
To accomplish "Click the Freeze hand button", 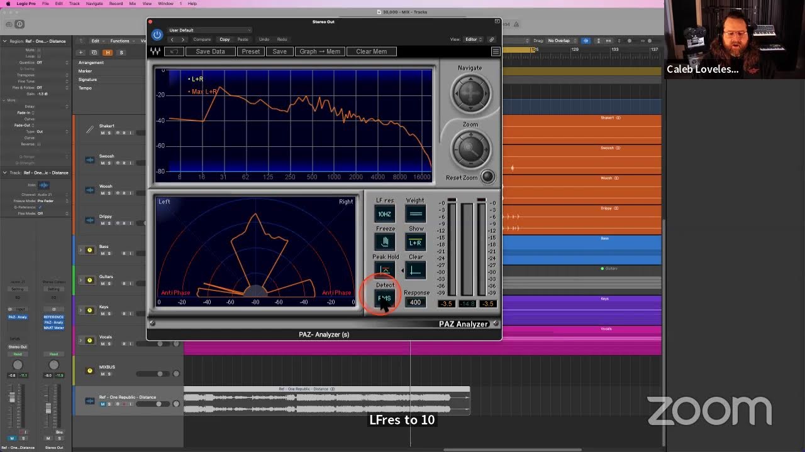I will 384,242.
